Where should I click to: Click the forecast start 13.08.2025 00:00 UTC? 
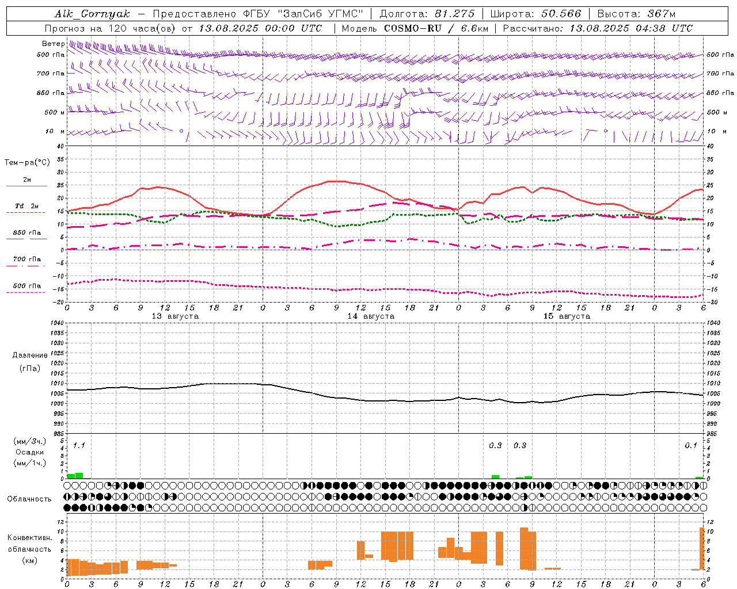260,28
